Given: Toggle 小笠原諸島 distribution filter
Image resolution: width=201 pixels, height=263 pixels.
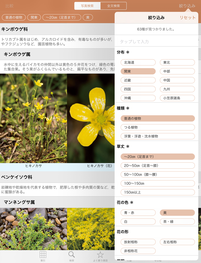Looking at the screenshot, I should coord(177,98).
